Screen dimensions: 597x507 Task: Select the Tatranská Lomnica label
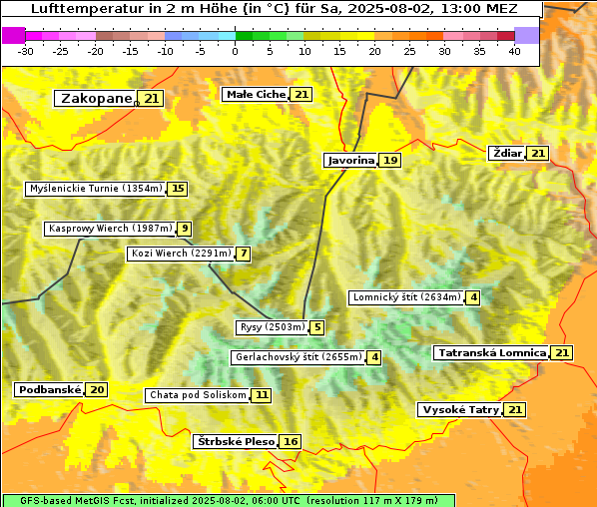coord(492,353)
